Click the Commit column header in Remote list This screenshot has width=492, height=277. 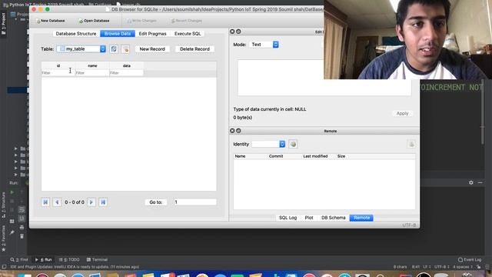276,156
